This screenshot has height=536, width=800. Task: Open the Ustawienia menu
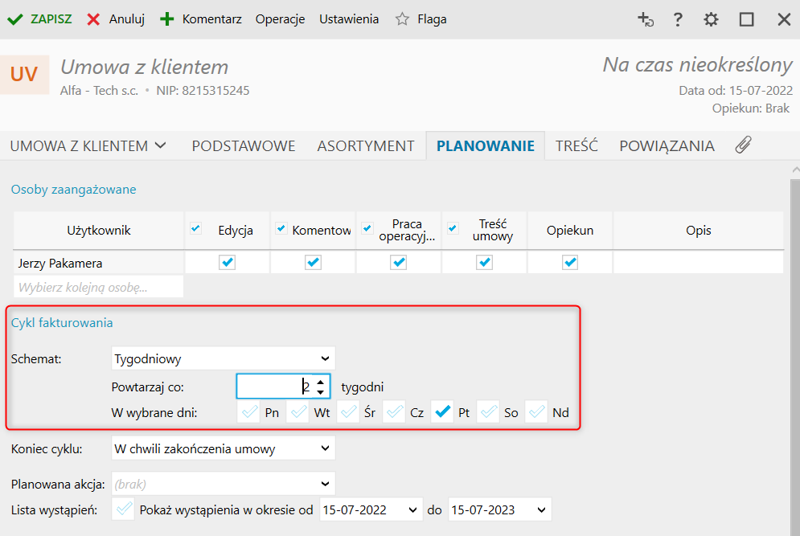tap(349, 19)
